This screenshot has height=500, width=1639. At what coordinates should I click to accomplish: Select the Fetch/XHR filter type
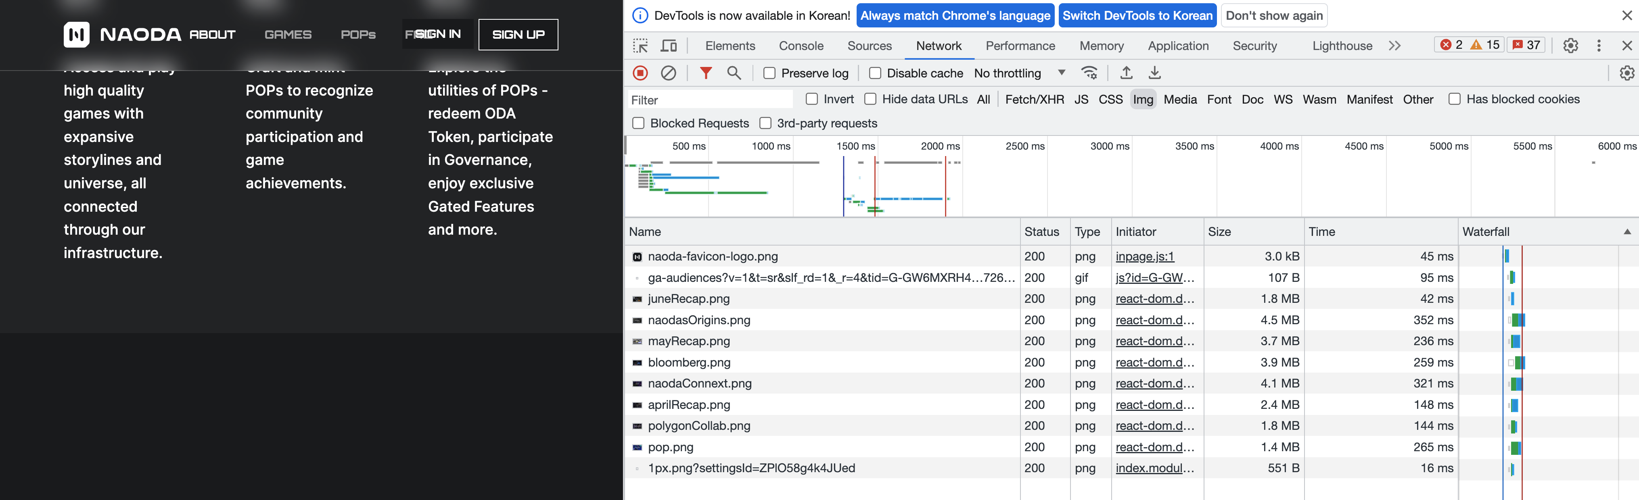[1034, 99]
